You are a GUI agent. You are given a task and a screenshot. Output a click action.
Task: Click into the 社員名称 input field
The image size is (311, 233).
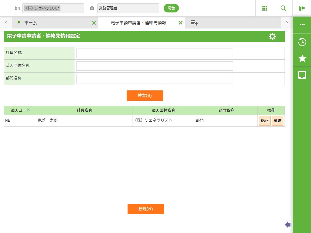coord(154,53)
